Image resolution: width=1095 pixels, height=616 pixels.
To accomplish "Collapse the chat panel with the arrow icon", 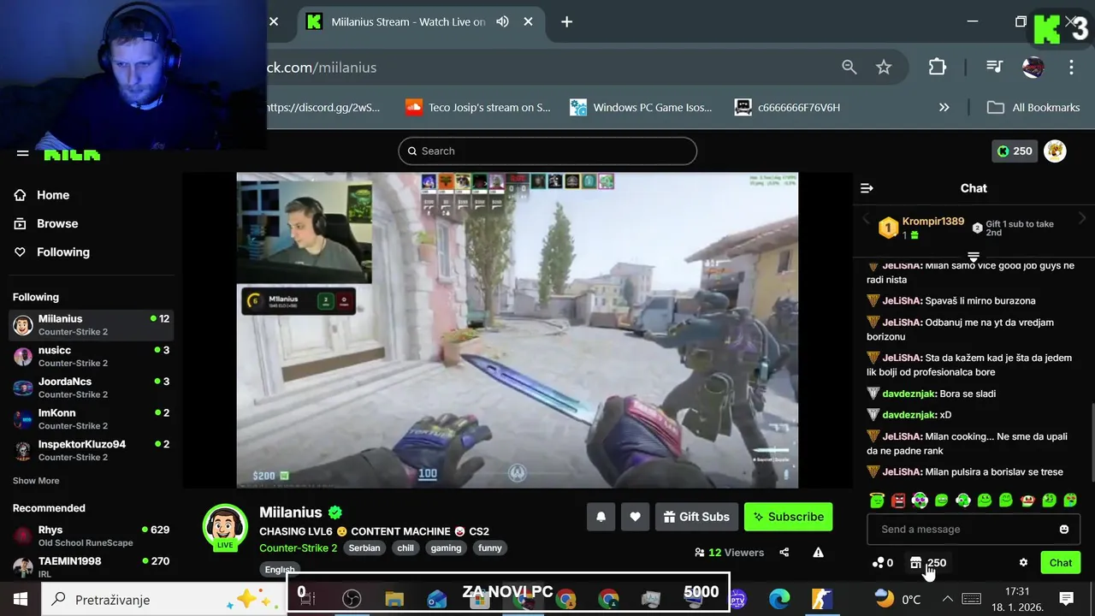I will pyautogui.click(x=867, y=188).
